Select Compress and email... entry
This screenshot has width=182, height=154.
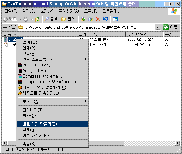click(x=53, y=76)
